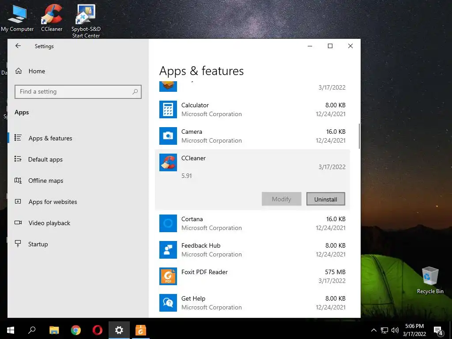Click the back arrow in Settings
This screenshot has width=452, height=339.
(x=18, y=46)
